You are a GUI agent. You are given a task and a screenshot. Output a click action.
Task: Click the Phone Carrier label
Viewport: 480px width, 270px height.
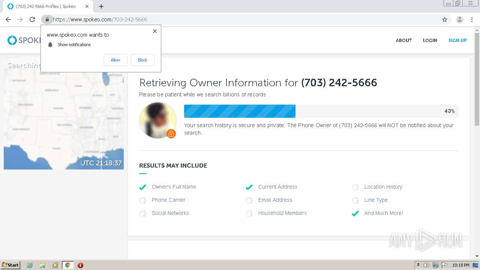(168, 200)
